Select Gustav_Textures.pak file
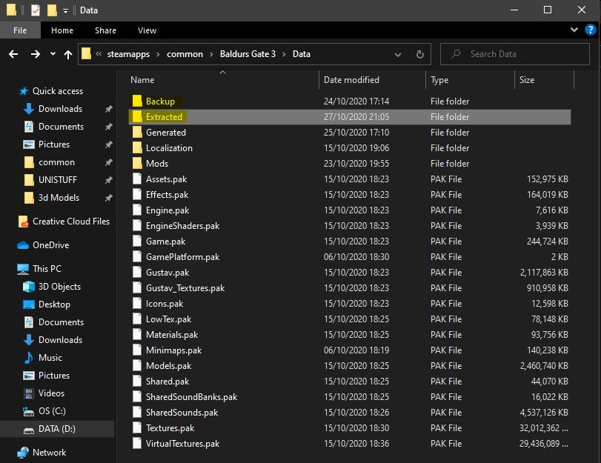 click(x=185, y=288)
